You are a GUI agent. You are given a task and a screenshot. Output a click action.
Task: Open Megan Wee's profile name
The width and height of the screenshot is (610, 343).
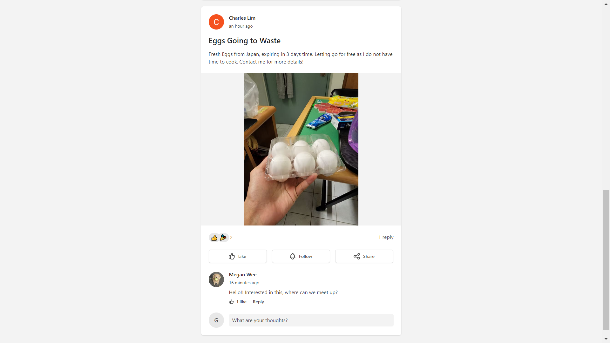[x=243, y=275]
